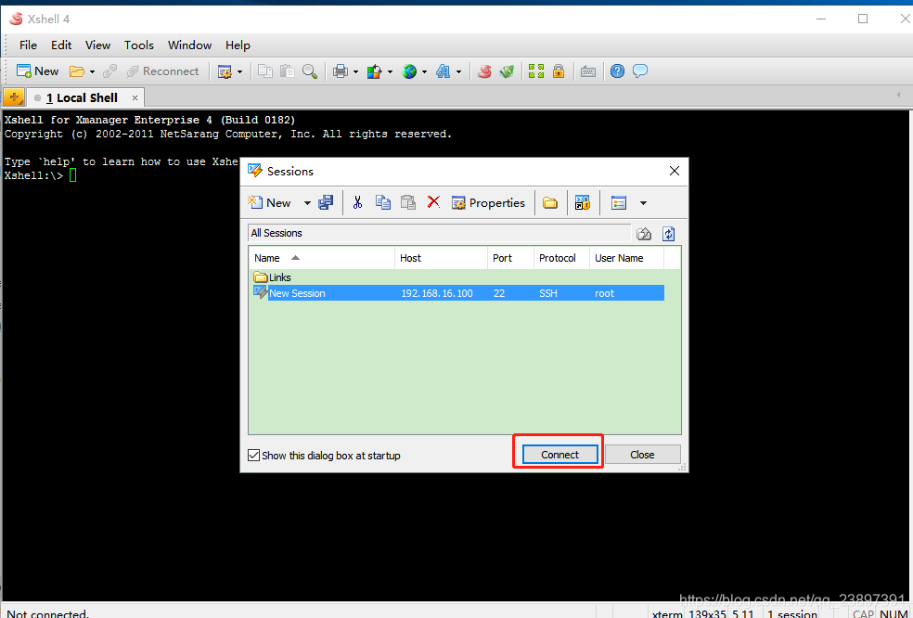Click Properties in the Sessions dialog toolbar
913x618 pixels.
pos(489,202)
